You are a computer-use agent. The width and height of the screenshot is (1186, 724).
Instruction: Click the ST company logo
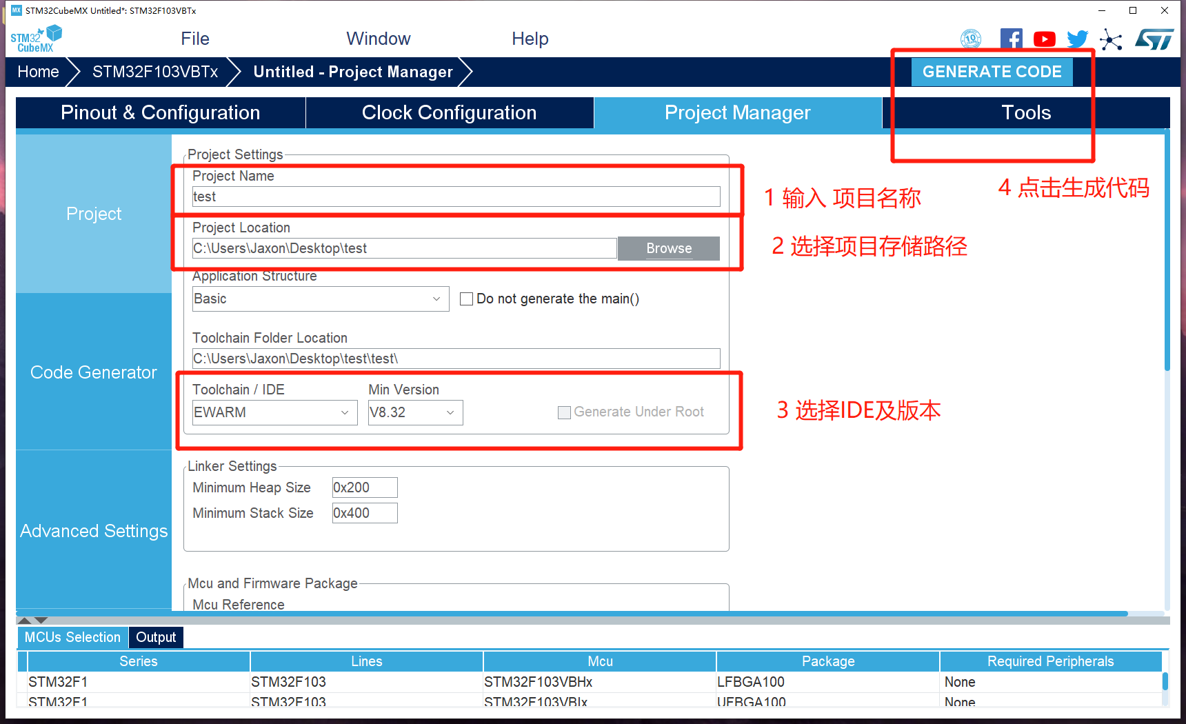point(1154,39)
